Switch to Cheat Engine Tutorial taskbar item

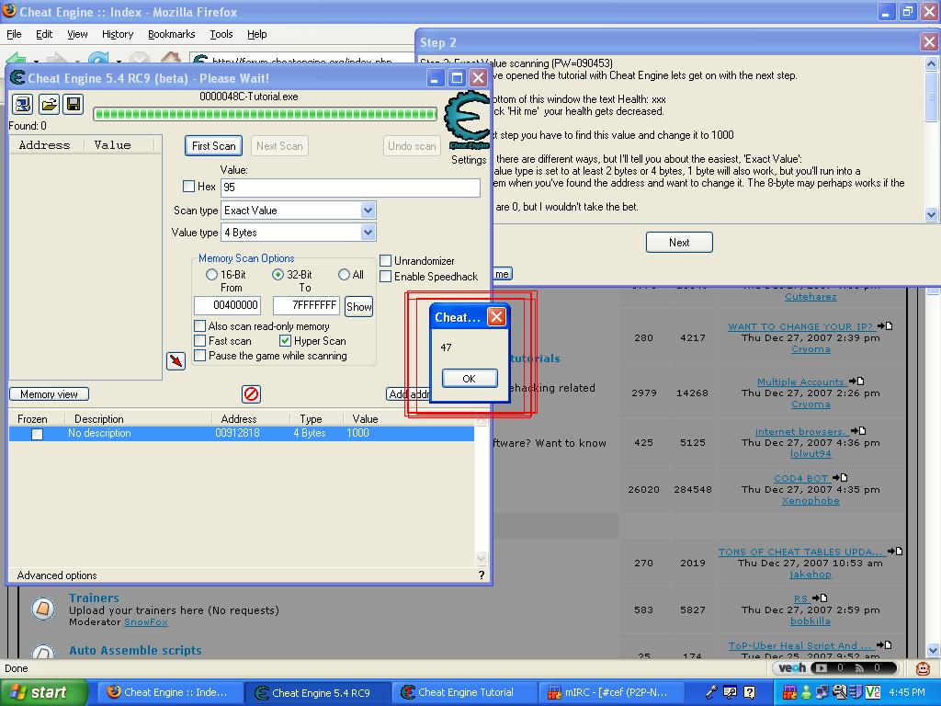point(465,692)
